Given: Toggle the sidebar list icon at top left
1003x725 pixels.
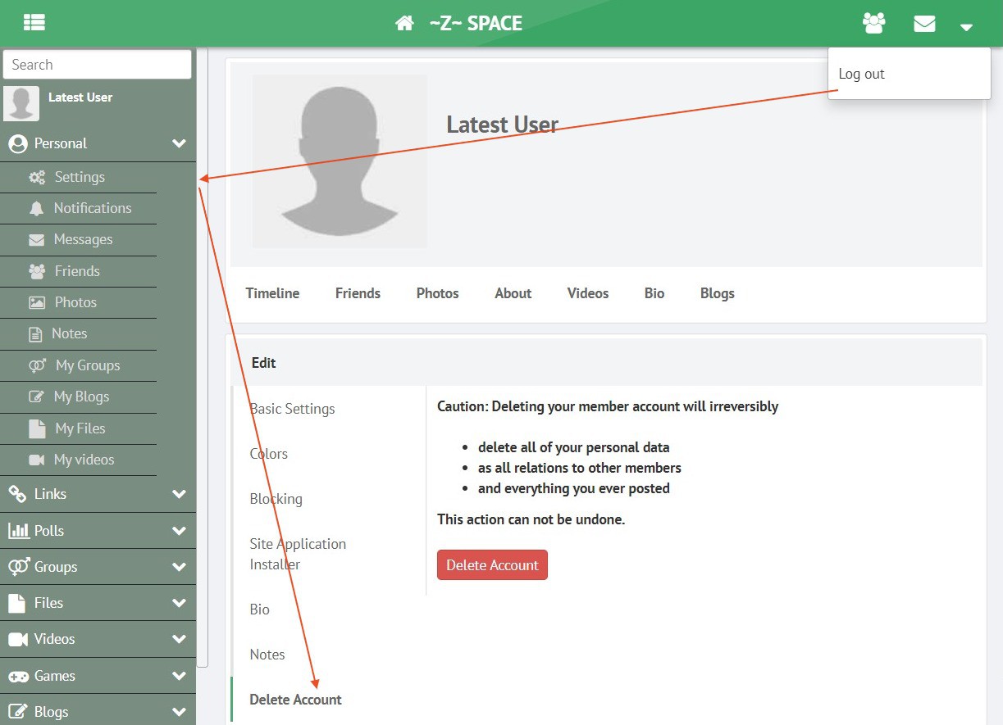Looking at the screenshot, I should tap(34, 23).
